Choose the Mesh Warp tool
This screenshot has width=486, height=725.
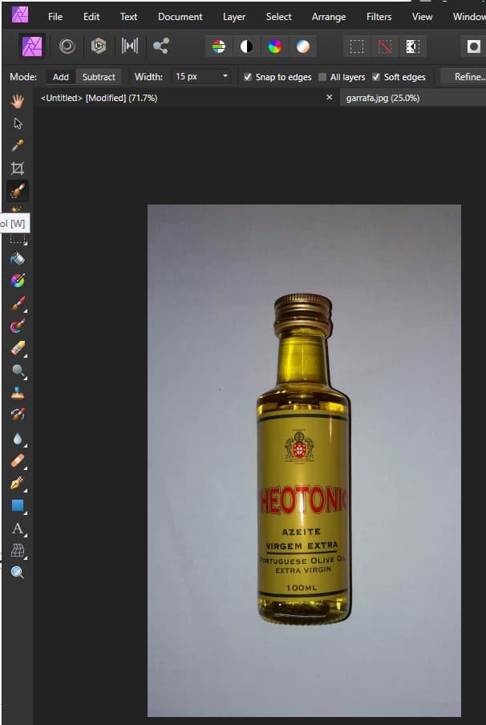coord(18,550)
